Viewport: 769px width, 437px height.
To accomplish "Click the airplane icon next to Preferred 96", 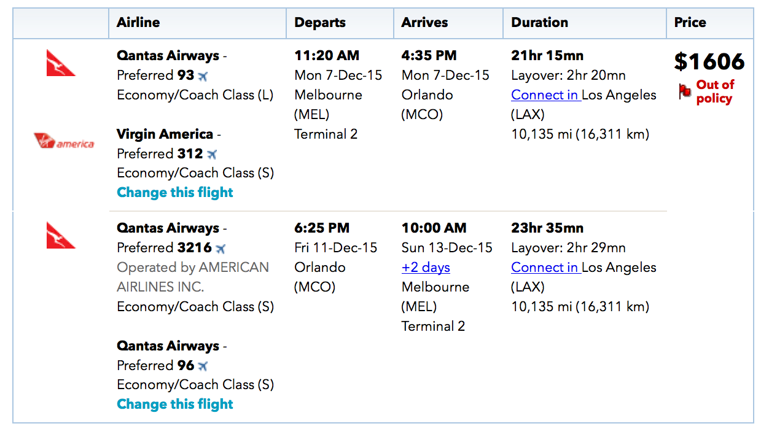I will (x=203, y=366).
